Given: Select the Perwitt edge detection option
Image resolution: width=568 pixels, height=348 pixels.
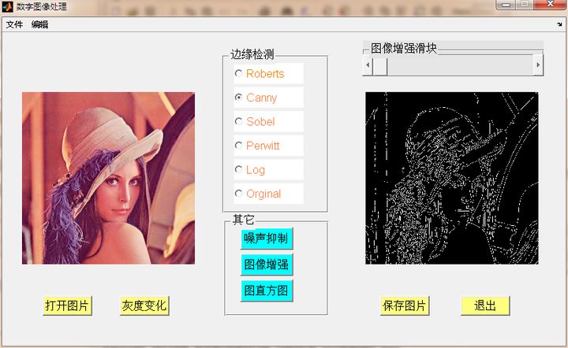Looking at the screenshot, I should 268,146.
